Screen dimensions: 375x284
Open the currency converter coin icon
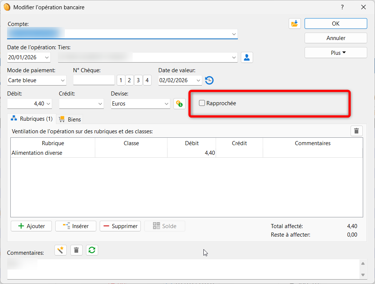179,104
